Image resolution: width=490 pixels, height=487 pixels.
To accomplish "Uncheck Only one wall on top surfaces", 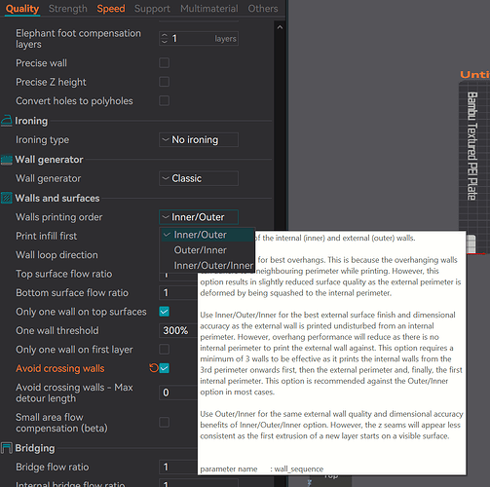I will click(164, 312).
